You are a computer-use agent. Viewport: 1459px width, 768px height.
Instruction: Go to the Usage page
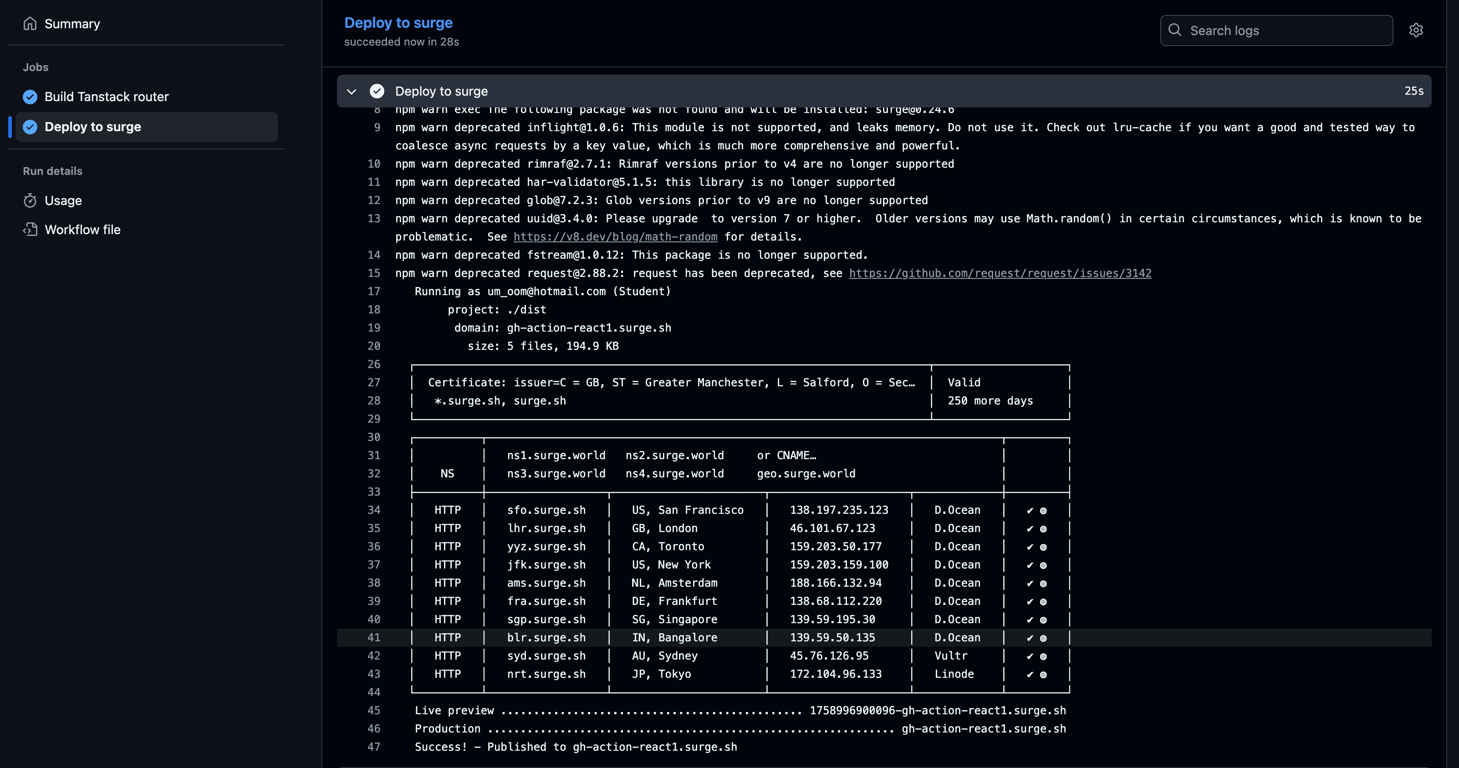pyautogui.click(x=63, y=200)
